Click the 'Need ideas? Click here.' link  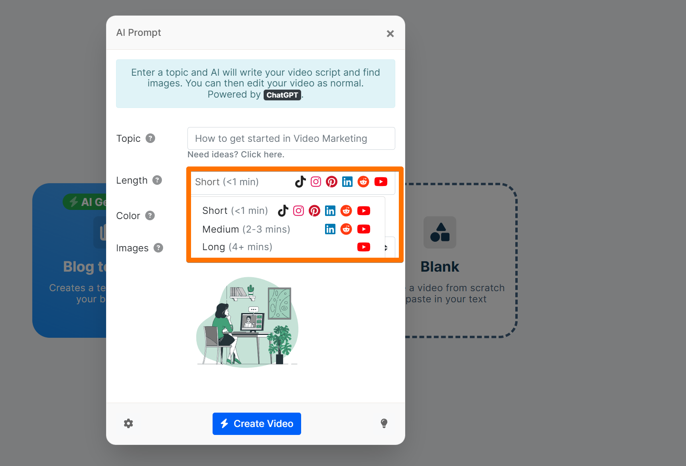(x=236, y=155)
